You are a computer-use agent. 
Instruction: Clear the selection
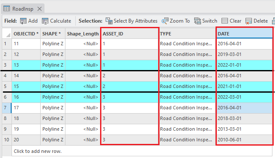[231, 21]
